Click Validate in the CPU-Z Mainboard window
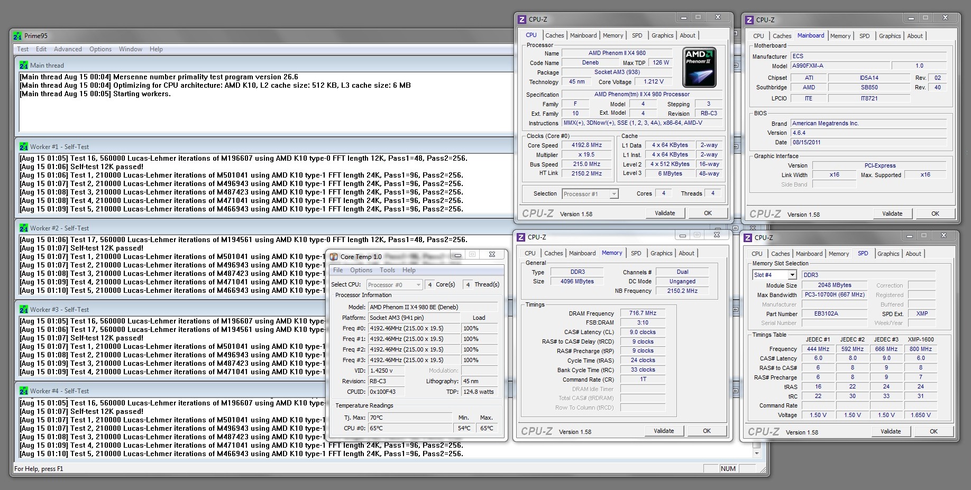Image resolution: width=971 pixels, height=490 pixels. point(892,214)
